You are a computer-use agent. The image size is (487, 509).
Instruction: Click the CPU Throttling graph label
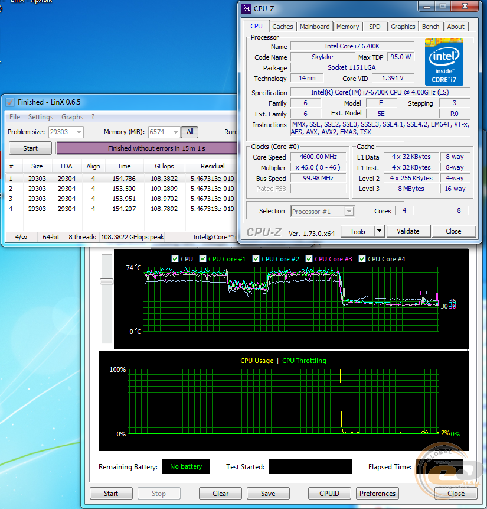[x=304, y=361]
